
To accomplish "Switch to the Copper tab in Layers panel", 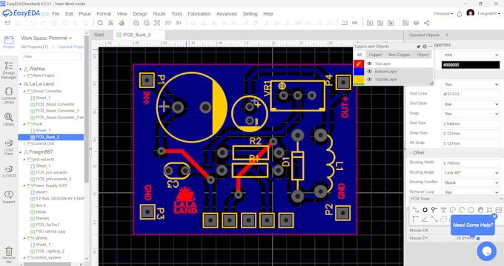I will click(375, 55).
